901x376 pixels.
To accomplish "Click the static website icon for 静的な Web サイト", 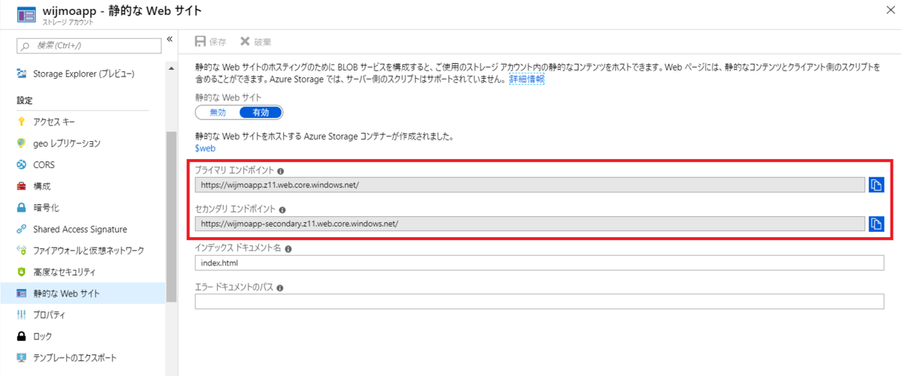I will point(21,293).
